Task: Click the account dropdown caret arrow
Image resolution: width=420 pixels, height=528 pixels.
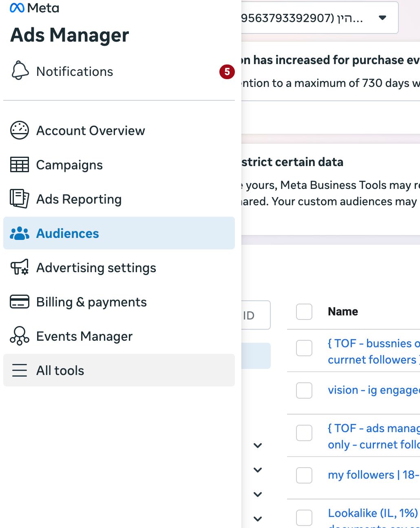Action: pyautogui.click(x=382, y=18)
